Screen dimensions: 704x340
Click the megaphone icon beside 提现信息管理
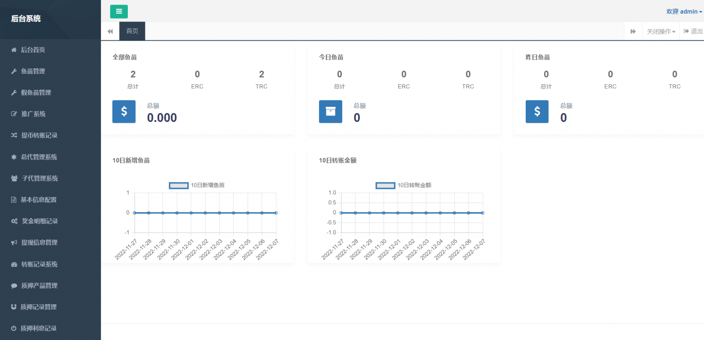point(14,243)
